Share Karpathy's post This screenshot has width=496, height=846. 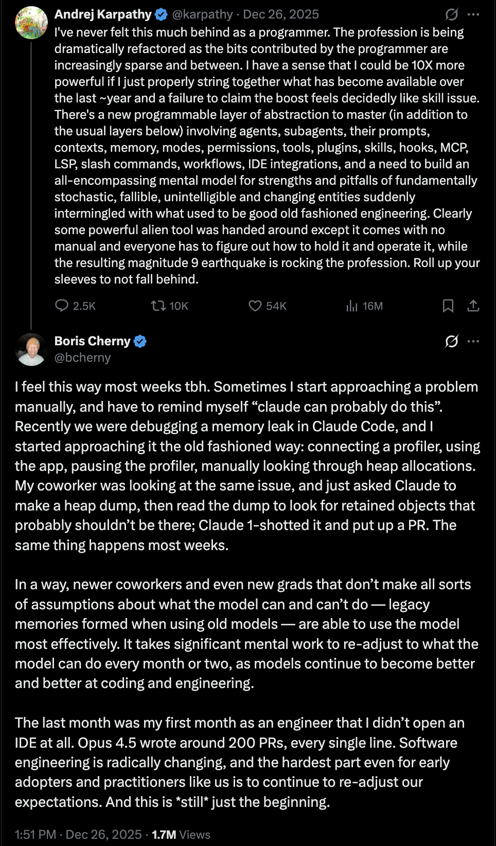(x=473, y=306)
